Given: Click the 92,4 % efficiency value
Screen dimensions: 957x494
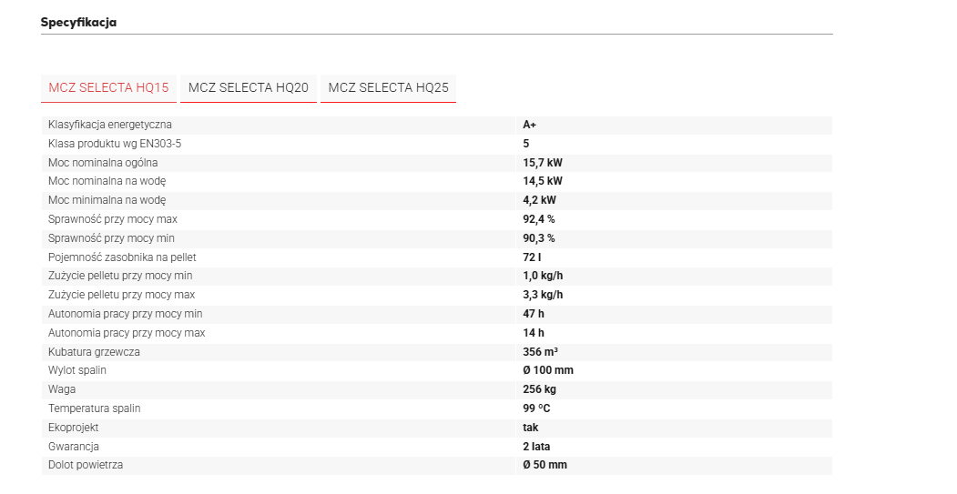Looking at the screenshot, I should coord(539,219).
